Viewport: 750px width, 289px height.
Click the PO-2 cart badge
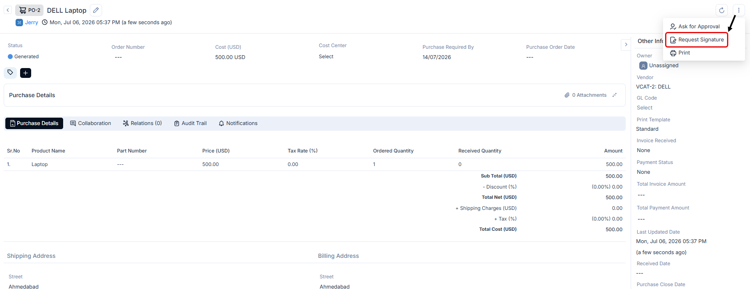pyautogui.click(x=30, y=10)
